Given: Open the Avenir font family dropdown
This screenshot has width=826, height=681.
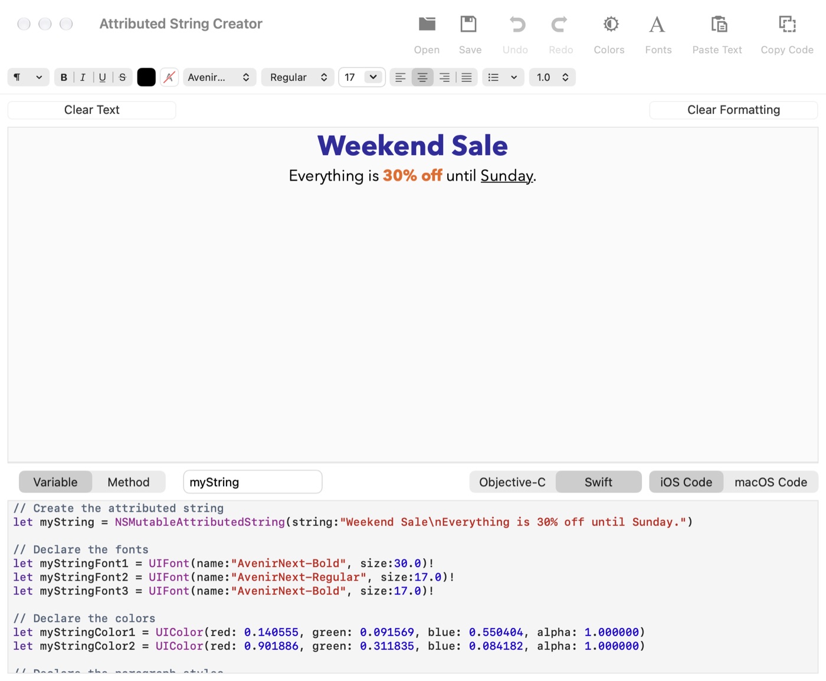Looking at the screenshot, I should tap(219, 77).
